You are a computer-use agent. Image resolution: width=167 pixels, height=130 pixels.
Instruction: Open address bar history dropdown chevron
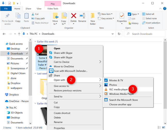112,34
